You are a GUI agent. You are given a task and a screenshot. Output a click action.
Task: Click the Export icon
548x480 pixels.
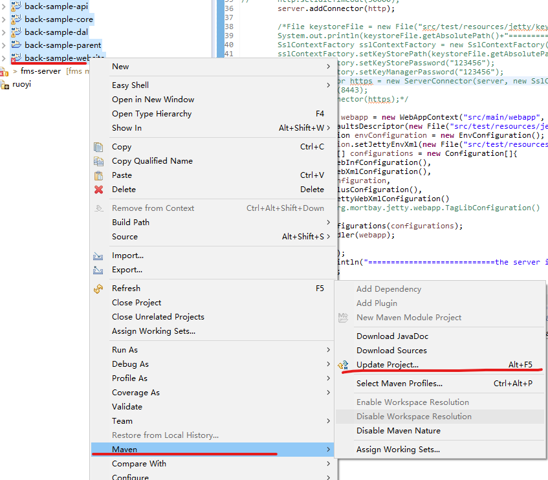pos(98,270)
